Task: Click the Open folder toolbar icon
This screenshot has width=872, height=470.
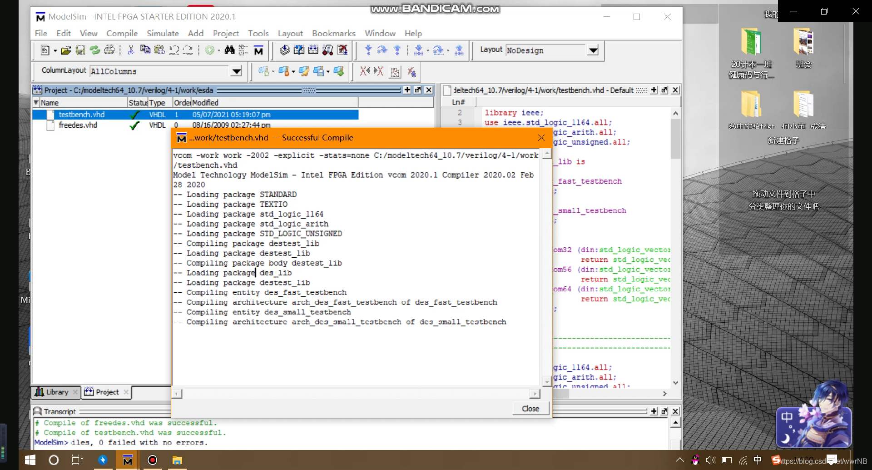Action: click(x=66, y=50)
